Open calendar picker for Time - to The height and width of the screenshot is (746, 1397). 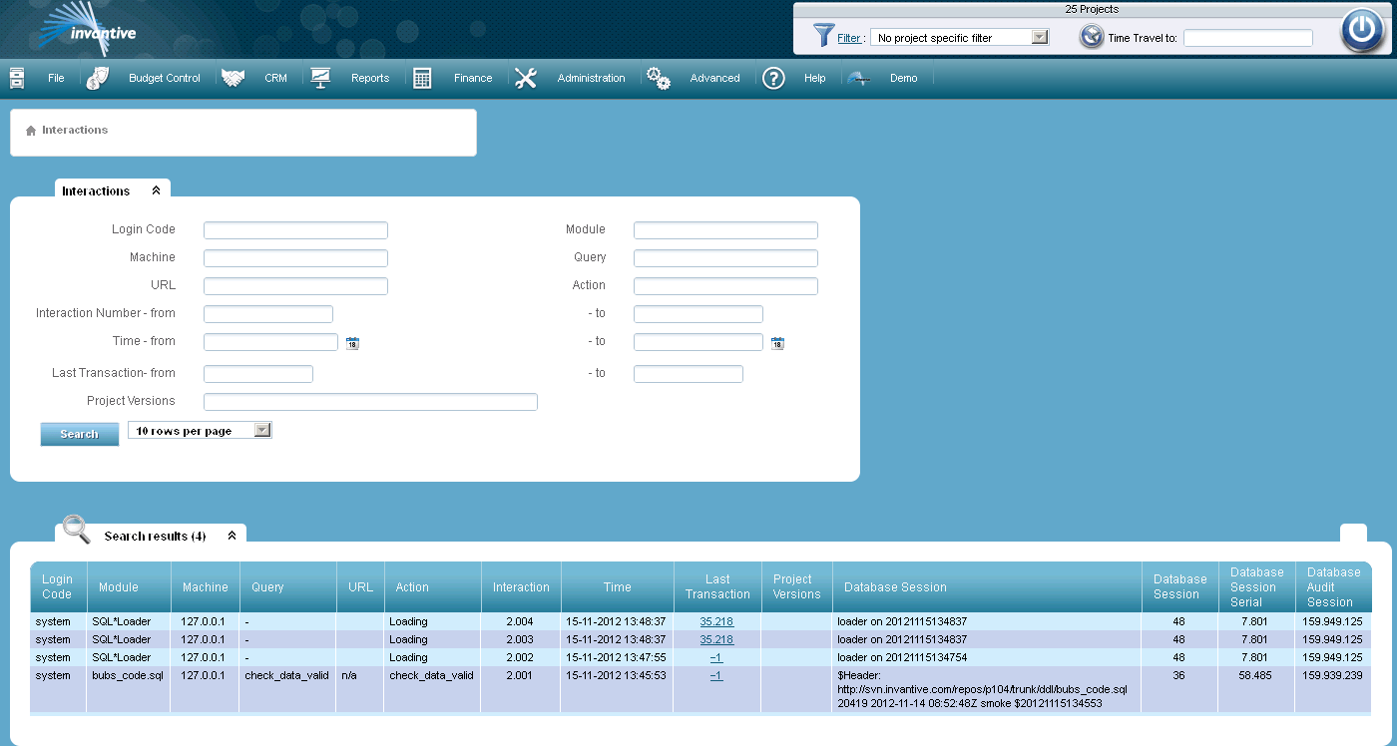(x=777, y=343)
